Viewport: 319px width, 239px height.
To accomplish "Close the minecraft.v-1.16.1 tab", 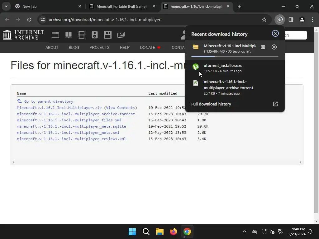I will (228, 7).
